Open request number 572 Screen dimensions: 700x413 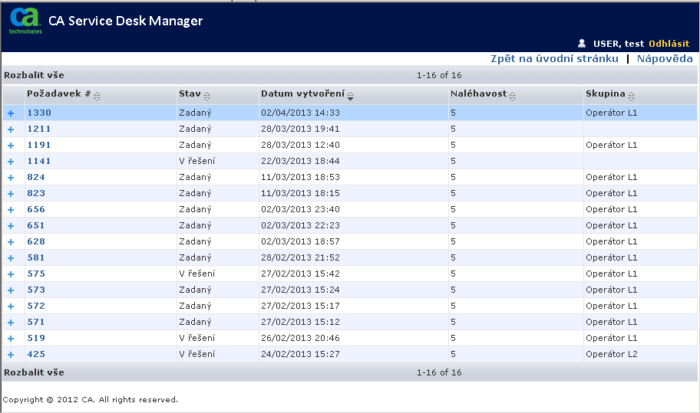pyautogui.click(x=36, y=306)
